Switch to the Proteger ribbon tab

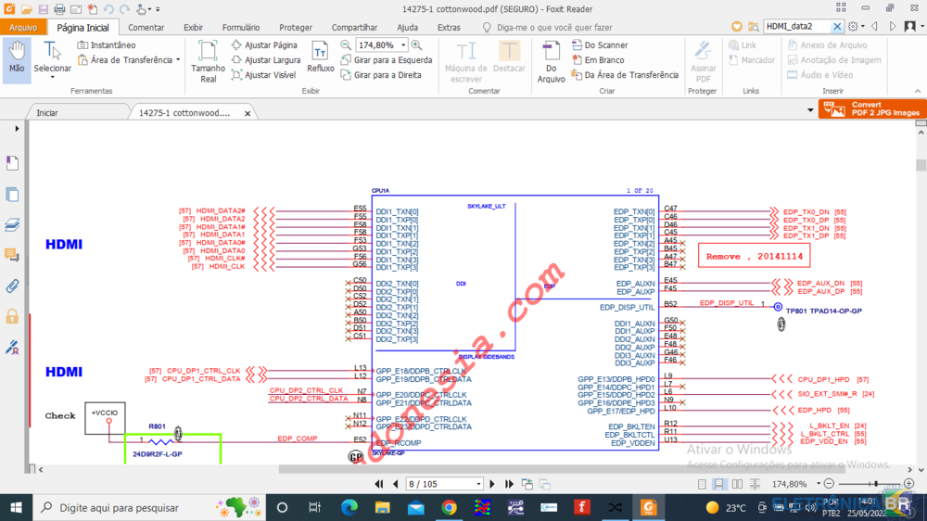pos(296,28)
